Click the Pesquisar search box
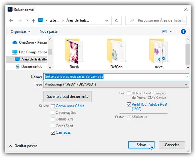 [x=158, y=21]
